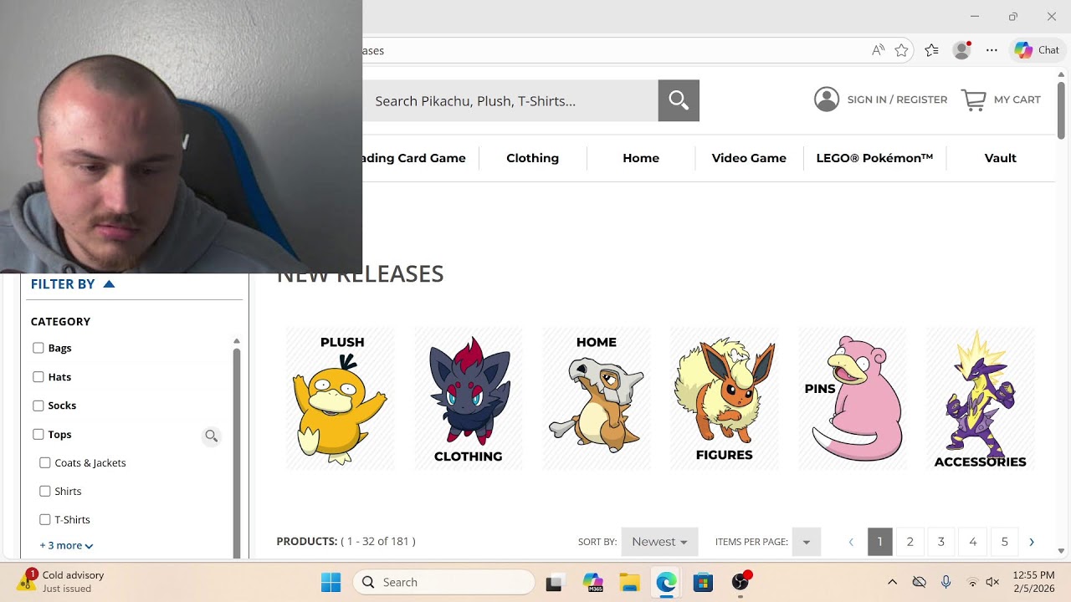Go to results page 2
1071x602 pixels.
[x=910, y=542]
